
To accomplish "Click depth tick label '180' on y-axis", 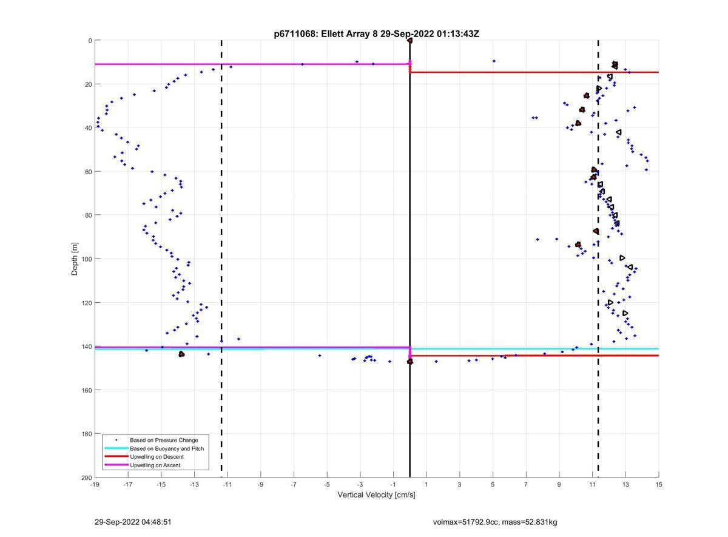I will click(86, 434).
